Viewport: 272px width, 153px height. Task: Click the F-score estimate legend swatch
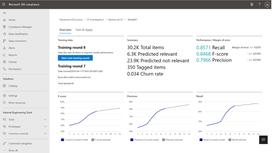coord(93,140)
